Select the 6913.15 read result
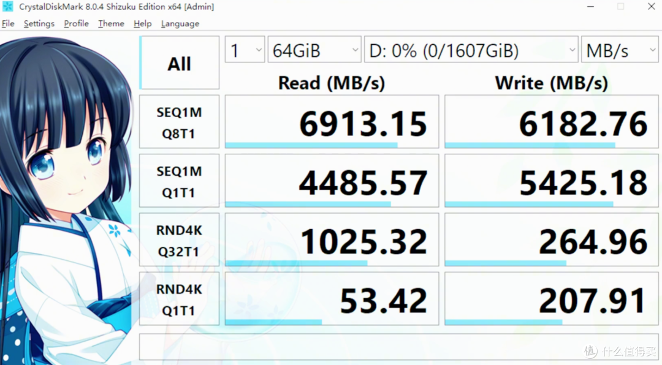 [332, 122]
